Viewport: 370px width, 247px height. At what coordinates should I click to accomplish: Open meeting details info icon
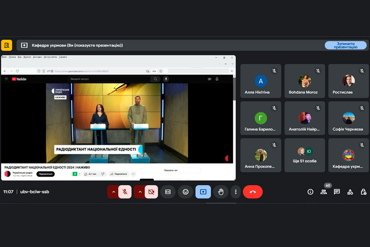310,192
